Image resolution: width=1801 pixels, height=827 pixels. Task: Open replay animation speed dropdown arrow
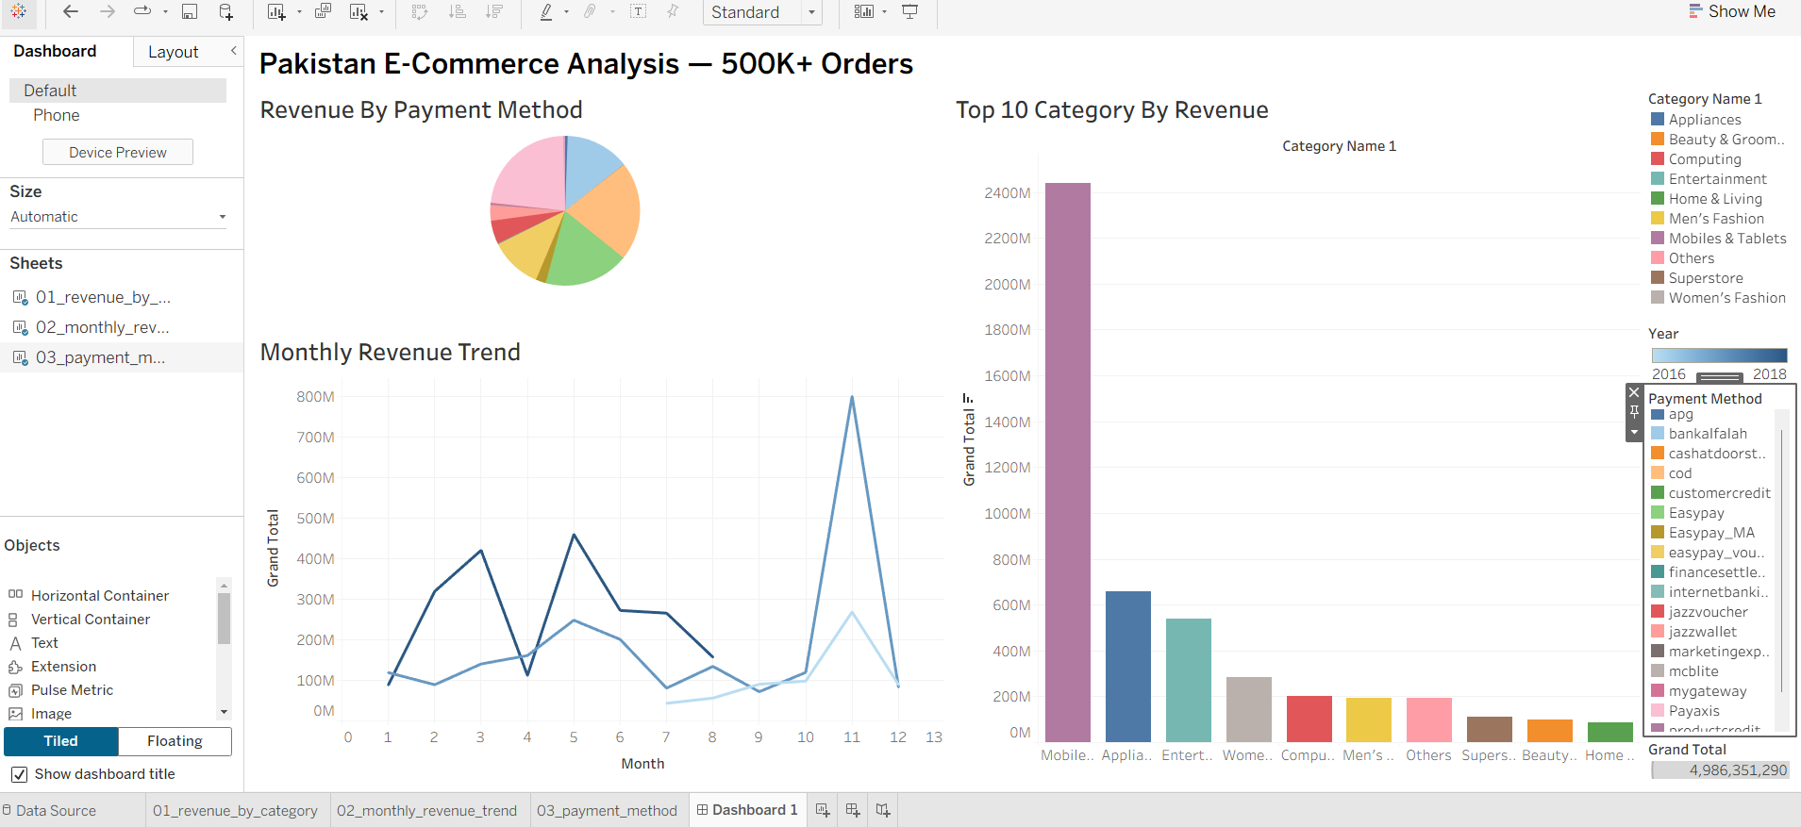pos(165,12)
